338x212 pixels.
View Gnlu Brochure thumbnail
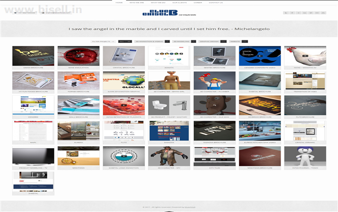point(79,105)
